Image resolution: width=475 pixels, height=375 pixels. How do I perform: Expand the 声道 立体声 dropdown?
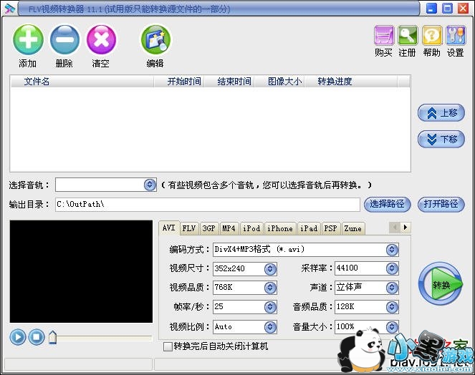(x=392, y=288)
